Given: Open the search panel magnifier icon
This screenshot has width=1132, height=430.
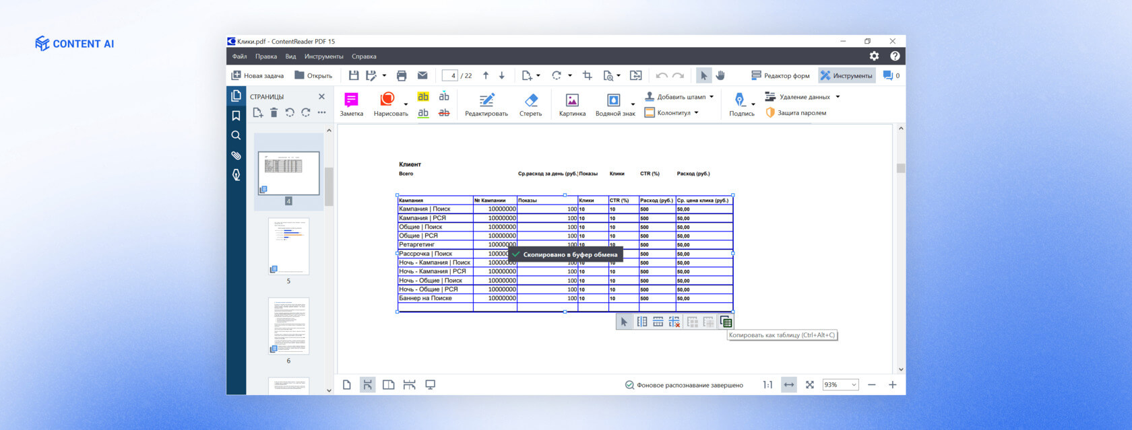Looking at the screenshot, I should coord(236,135).
